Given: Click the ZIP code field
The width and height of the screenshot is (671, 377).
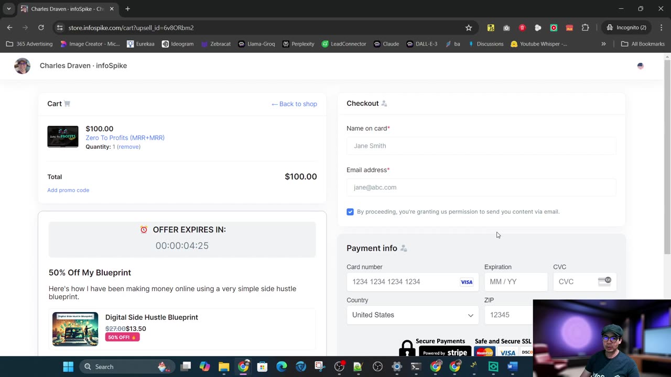Looking at the screenshot, I should (x=508, y=315).
